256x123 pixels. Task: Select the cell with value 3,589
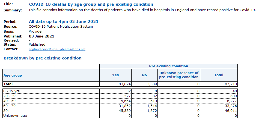pyautogui.click(x=144, y=84)
